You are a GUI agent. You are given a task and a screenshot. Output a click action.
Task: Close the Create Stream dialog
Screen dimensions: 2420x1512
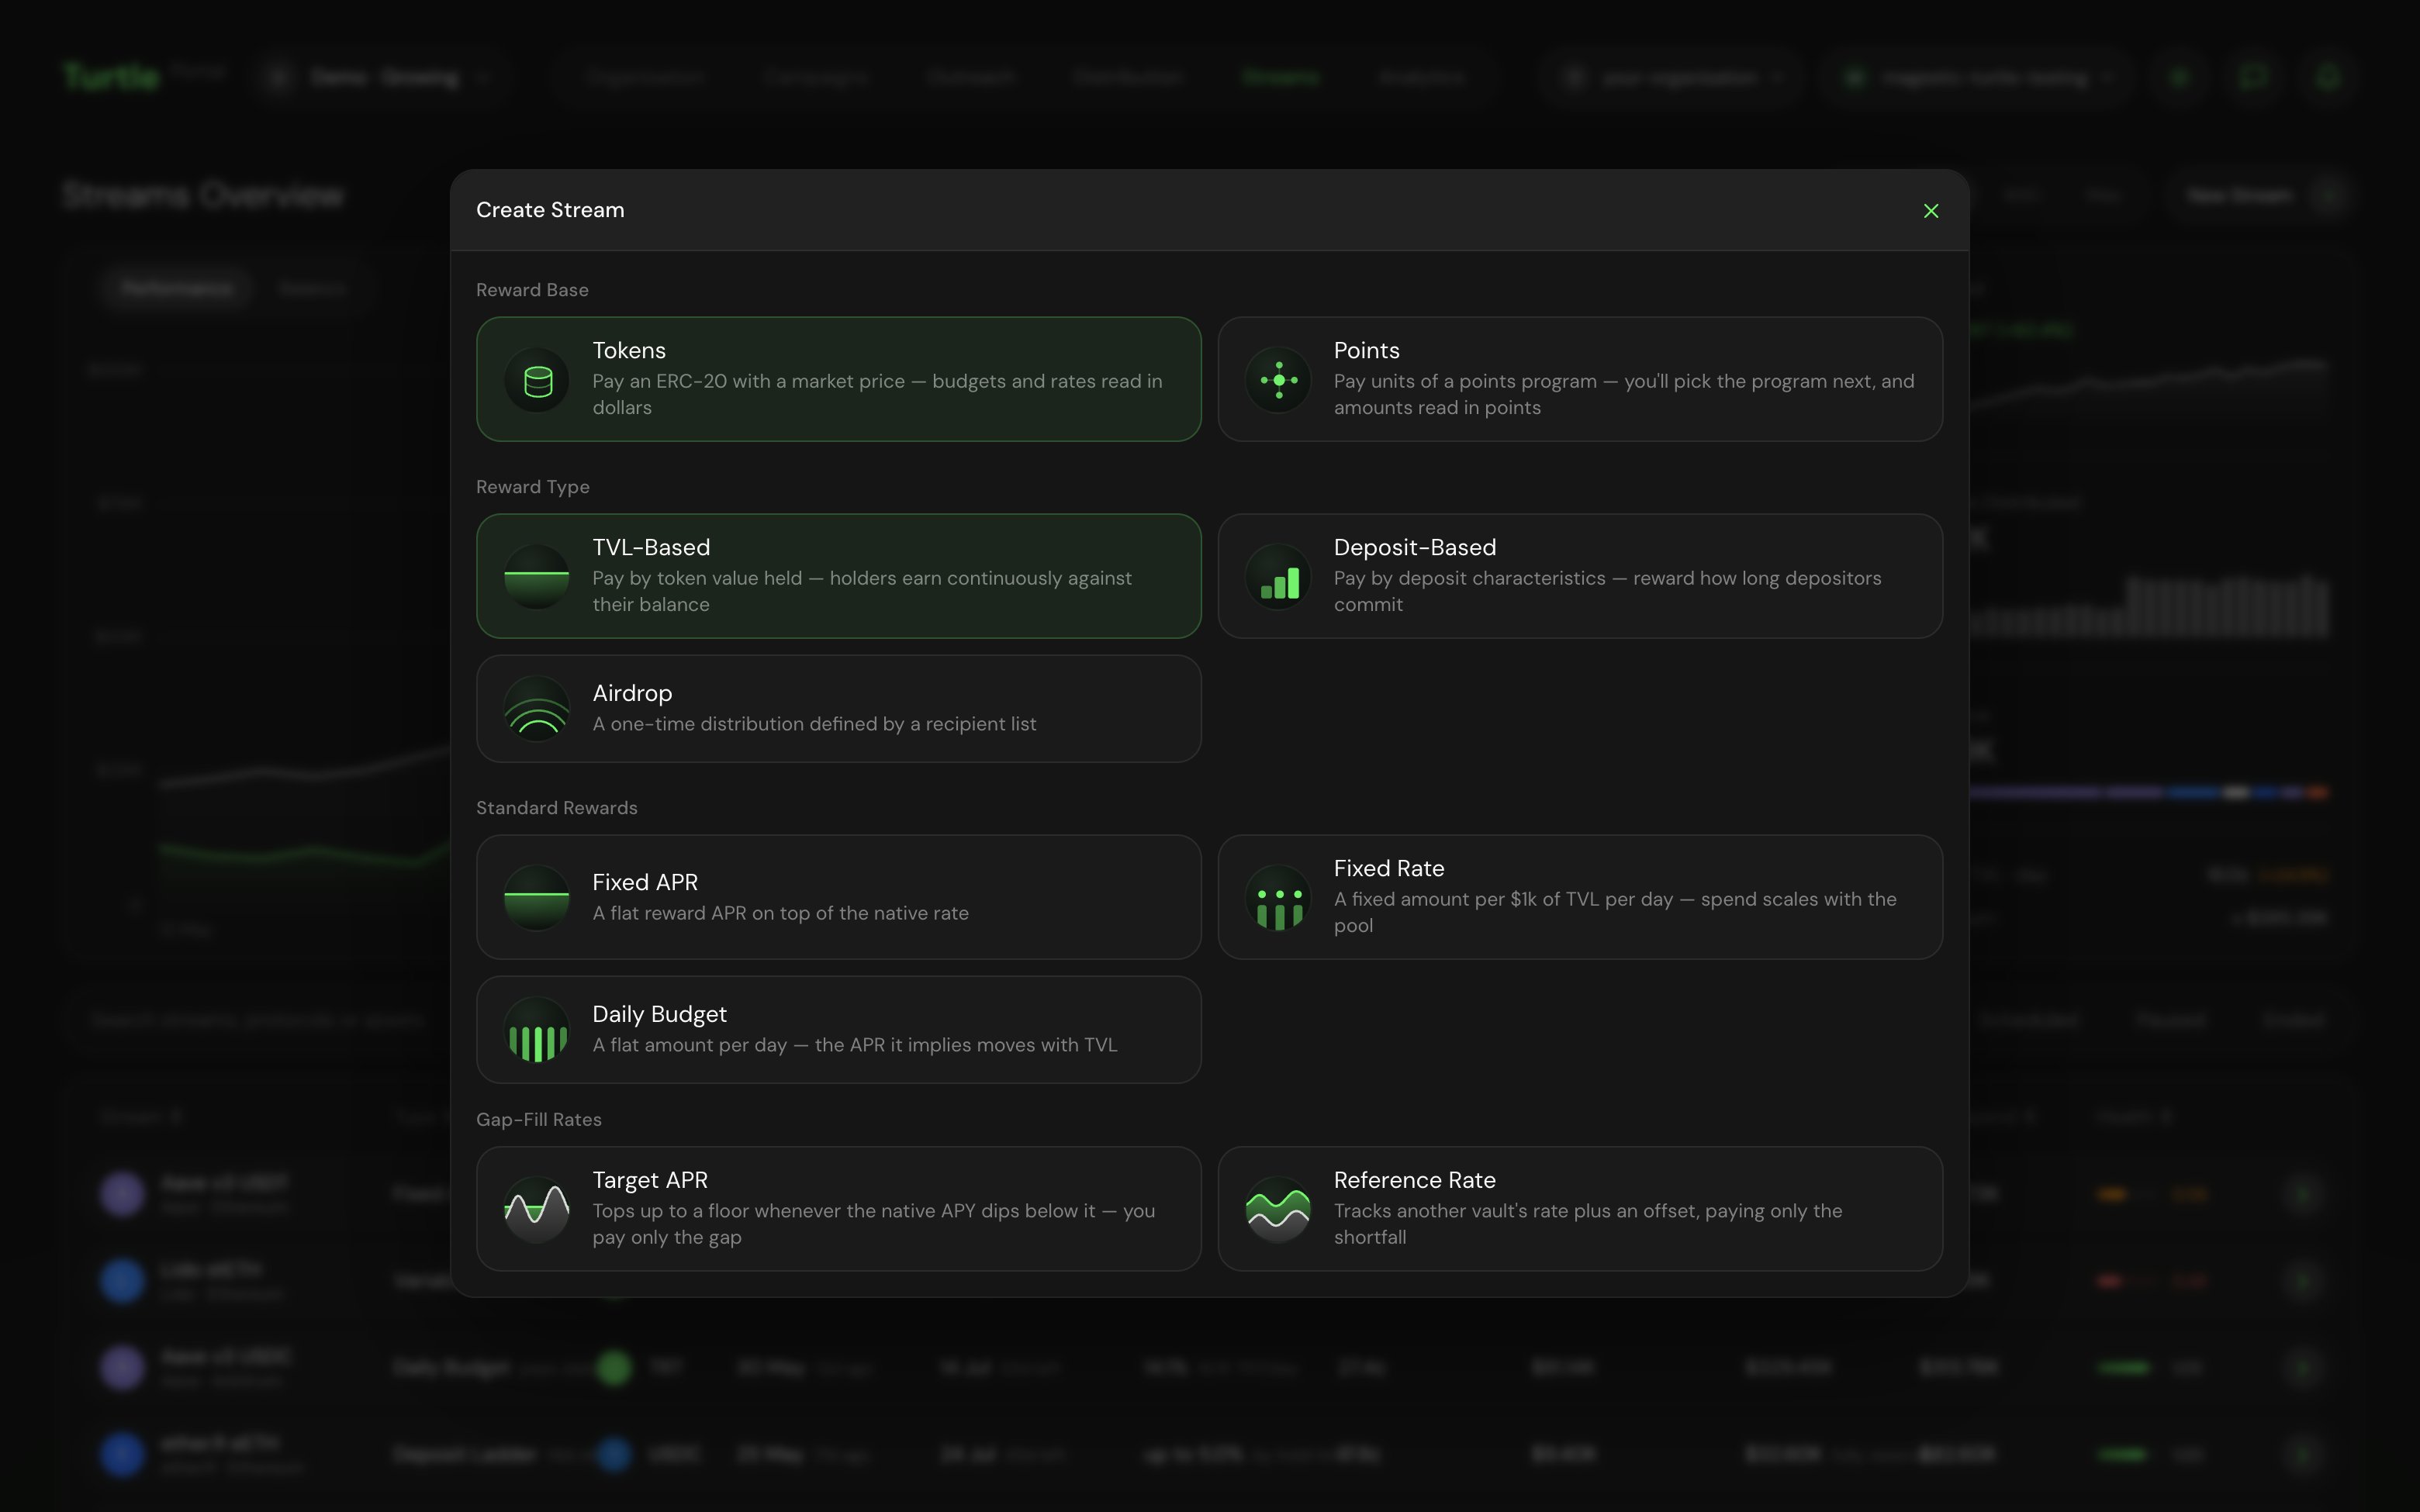[x=1931, y=211]
